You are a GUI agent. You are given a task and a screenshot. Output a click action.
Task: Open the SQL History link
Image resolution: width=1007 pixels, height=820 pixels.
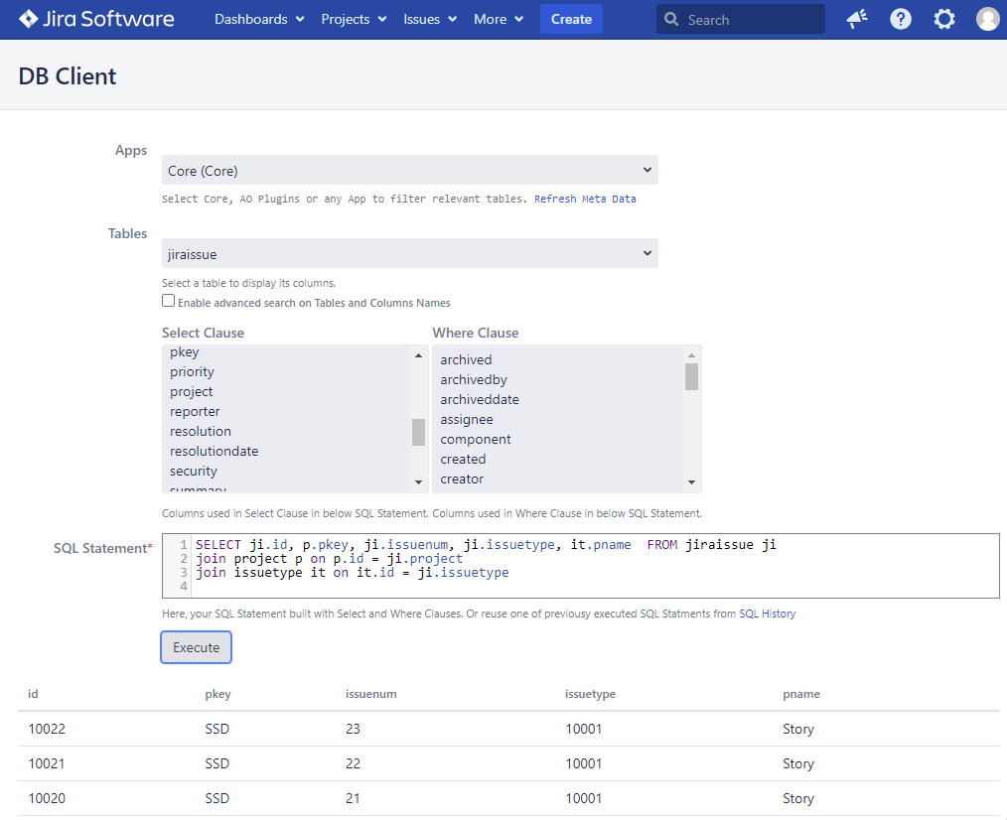tap(767, 614)
